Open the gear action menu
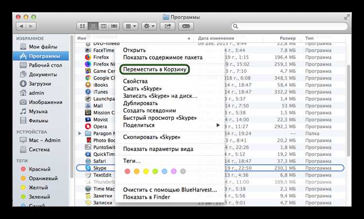The image size is (364, 219). point(149,26)
